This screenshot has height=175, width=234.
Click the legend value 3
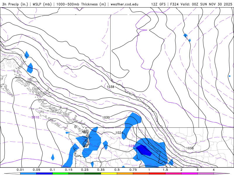(198, 170)
